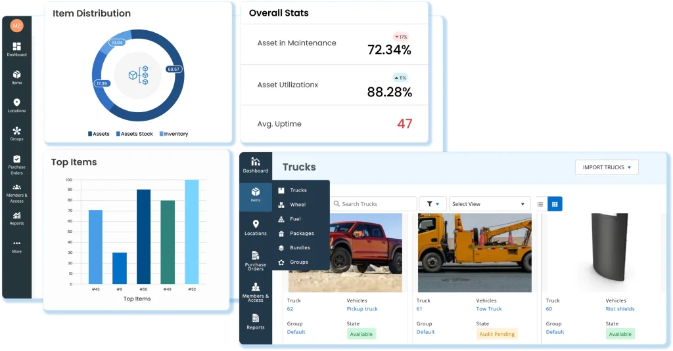Open Dashboard in the Trucks window sidebar

[x=256, y=165]
